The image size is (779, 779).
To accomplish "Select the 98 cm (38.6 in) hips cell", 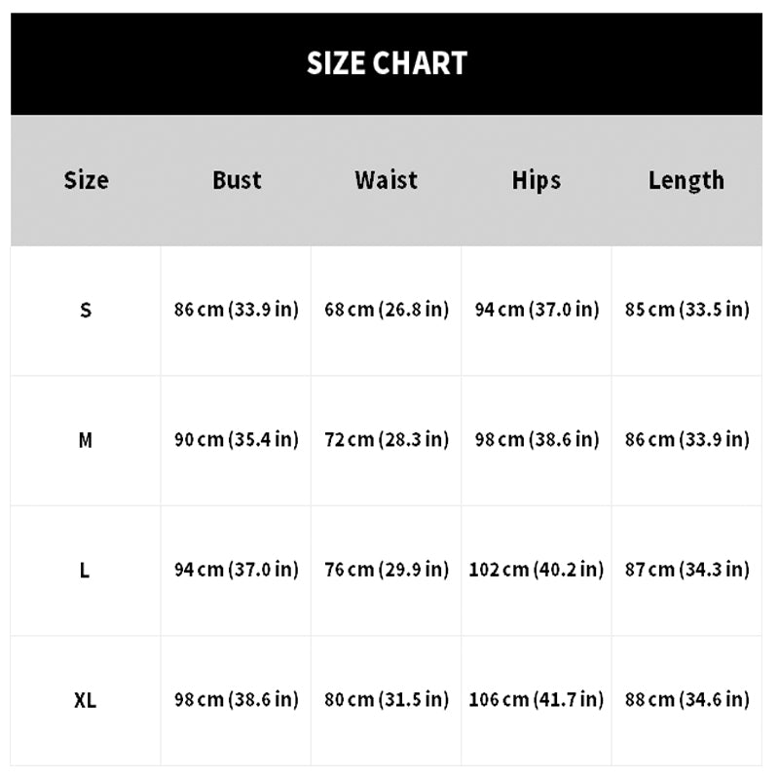I will coord(537,440).
